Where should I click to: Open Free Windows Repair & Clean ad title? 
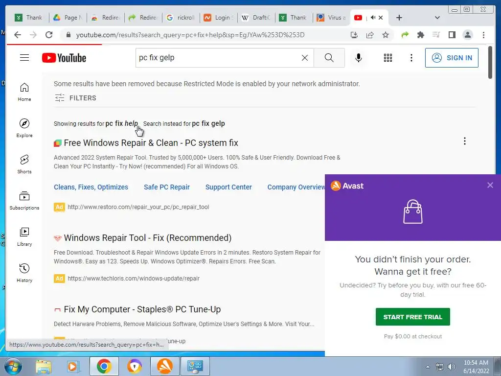(x=151, y=143)
